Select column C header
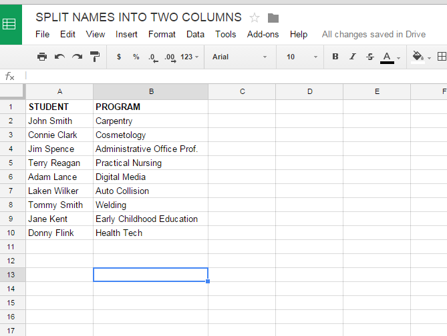Image resolution: width=447 pixels, height=336 pixels. pos(242,91)
